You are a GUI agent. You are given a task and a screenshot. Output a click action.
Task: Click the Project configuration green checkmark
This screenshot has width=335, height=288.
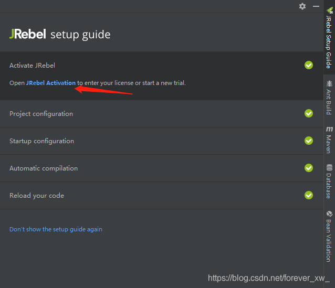[309, 113]
